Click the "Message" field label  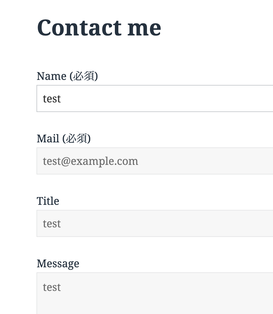point(58,263)
